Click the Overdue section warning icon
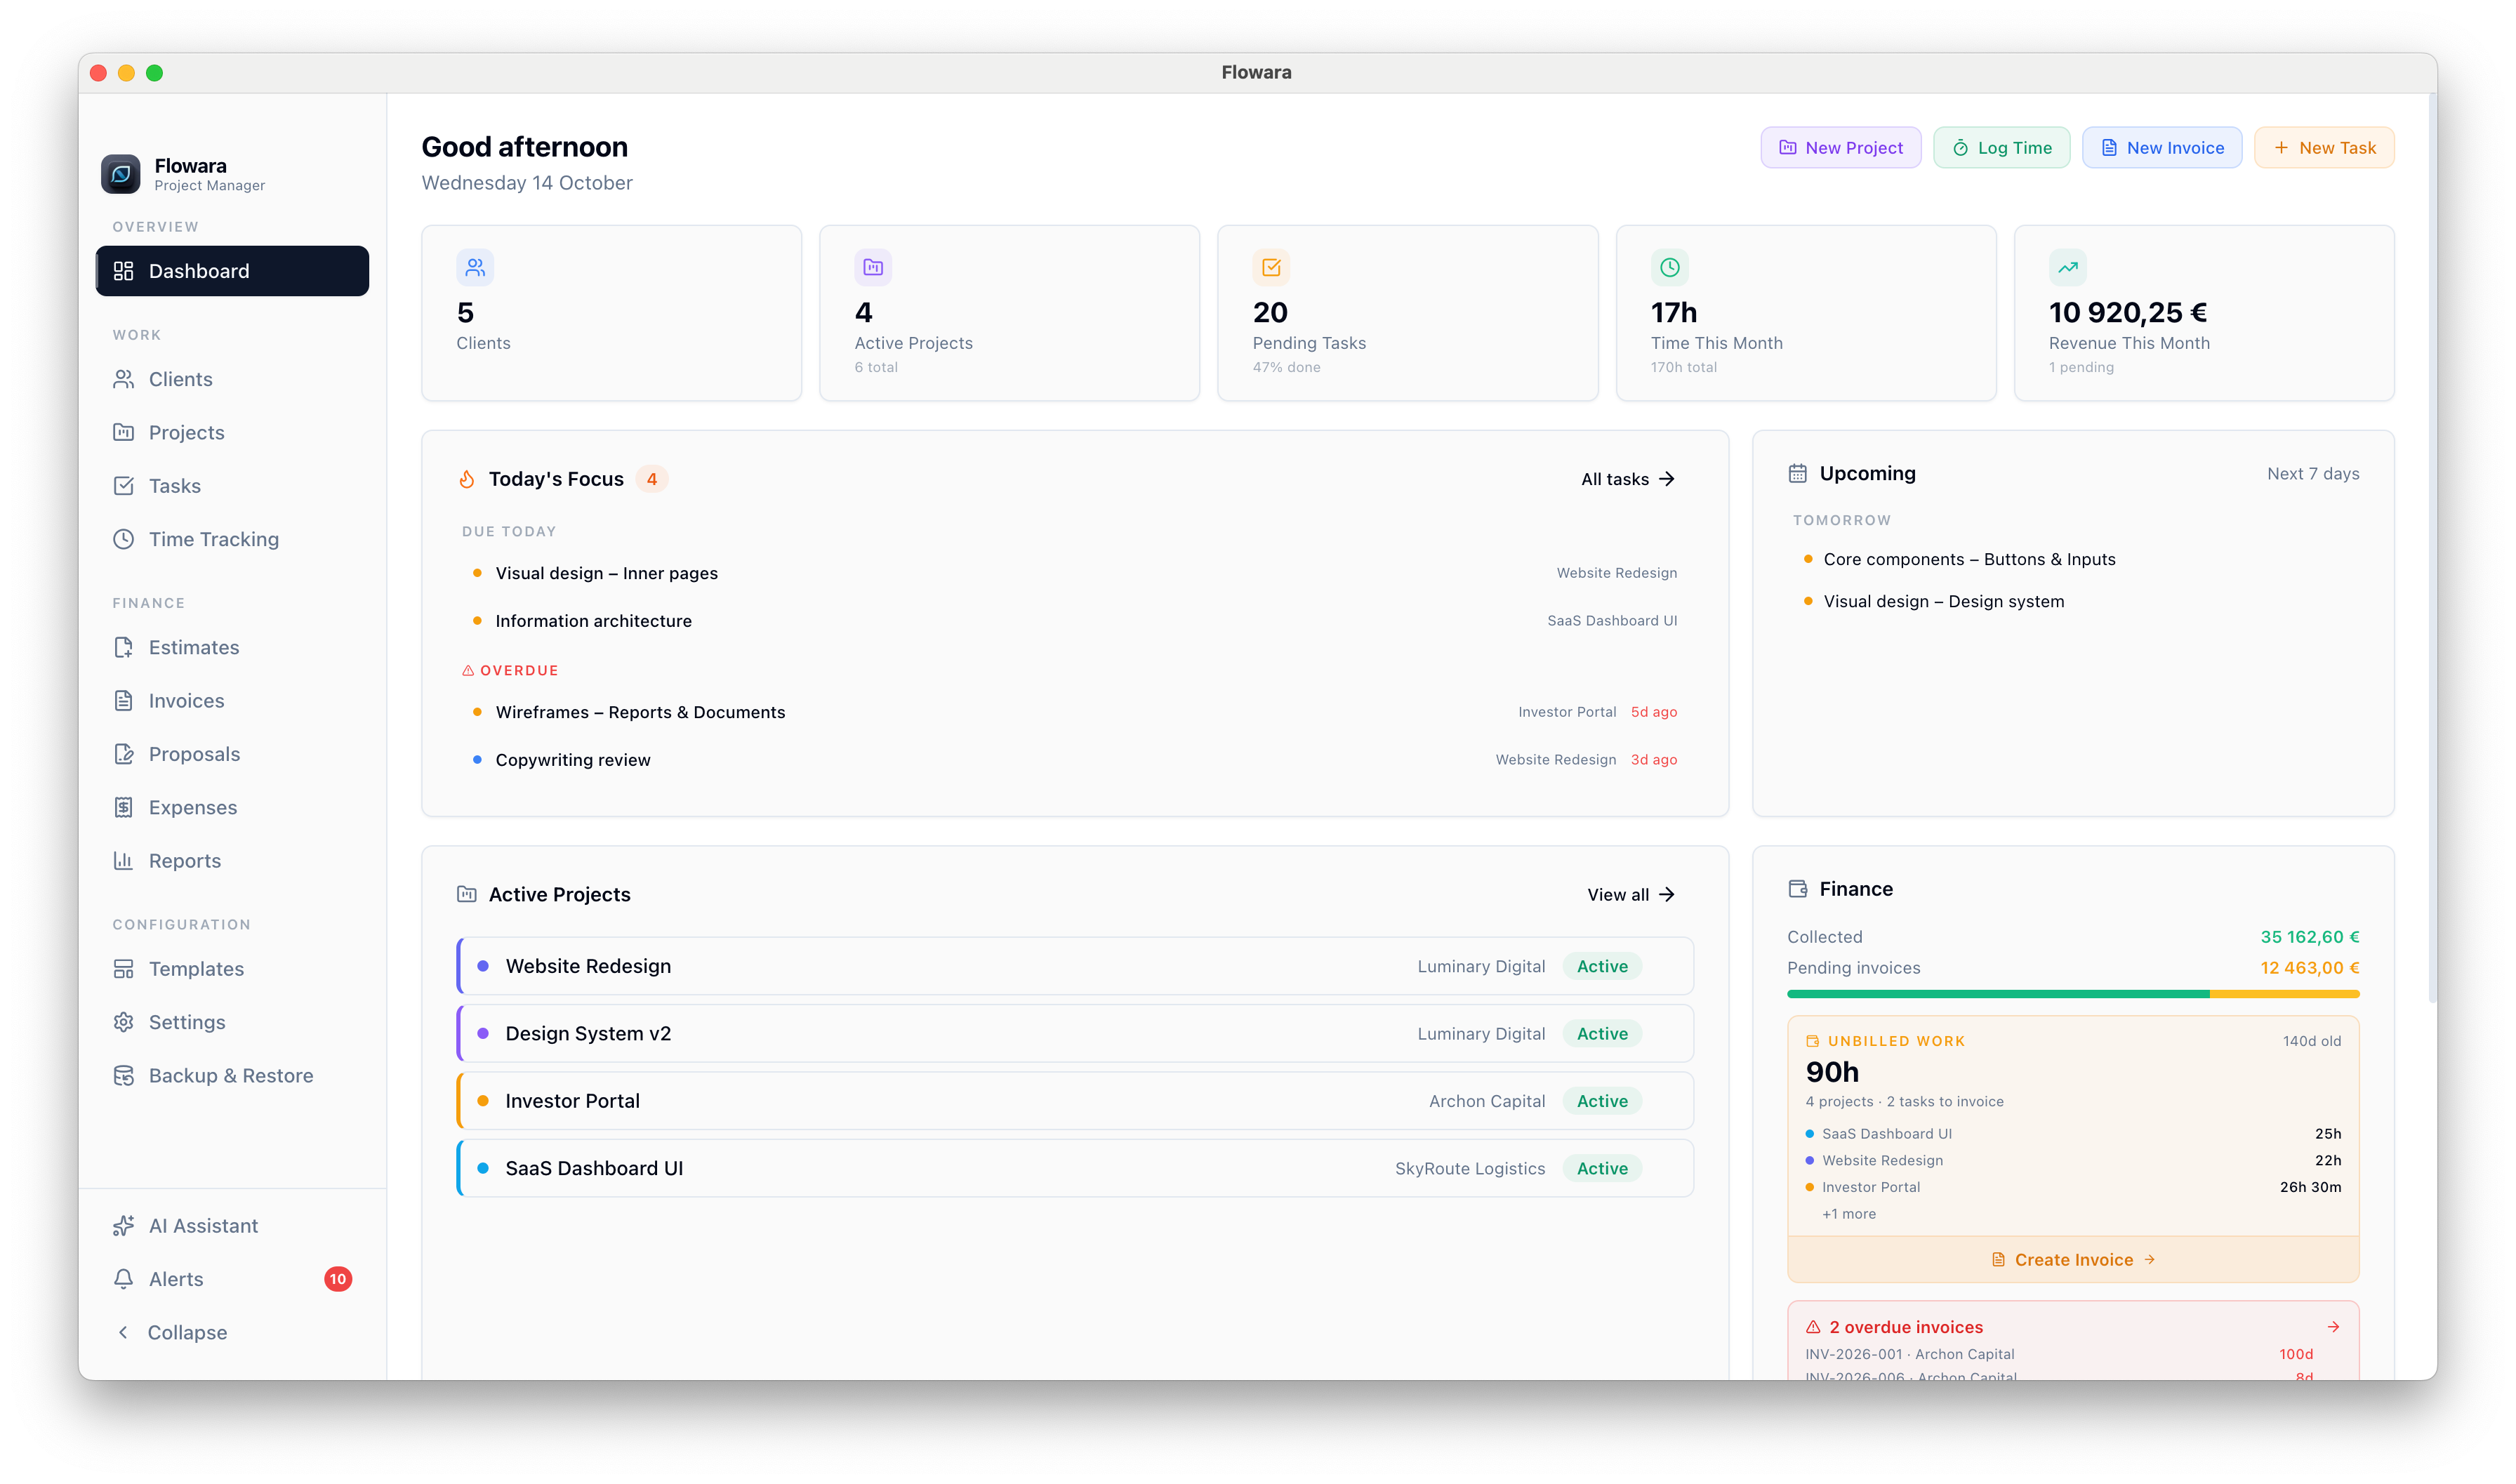 468,670
